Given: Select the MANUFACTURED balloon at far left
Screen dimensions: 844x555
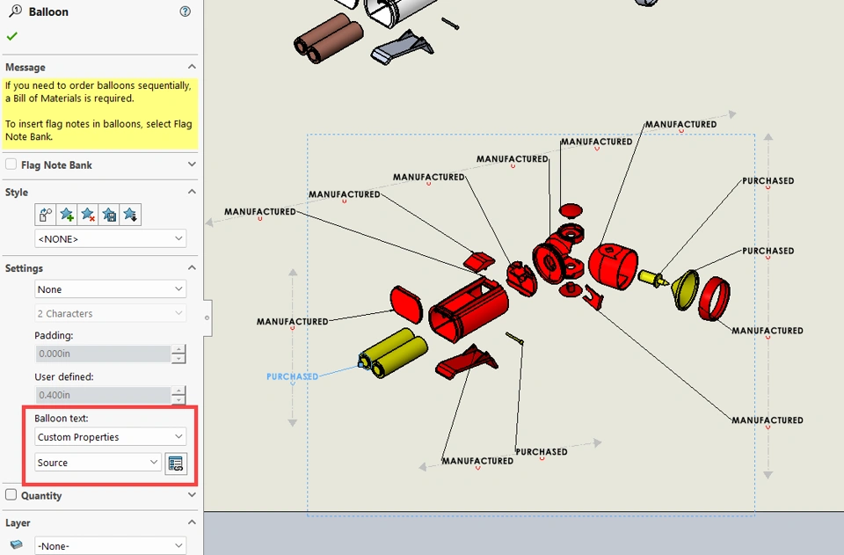Looking at the screenshot, I should coord(260,212).
